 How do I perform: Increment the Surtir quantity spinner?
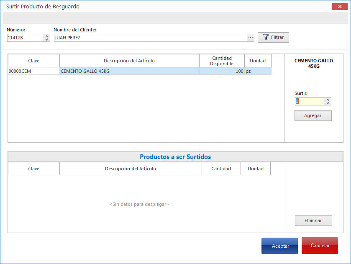[x=328, y=100]
